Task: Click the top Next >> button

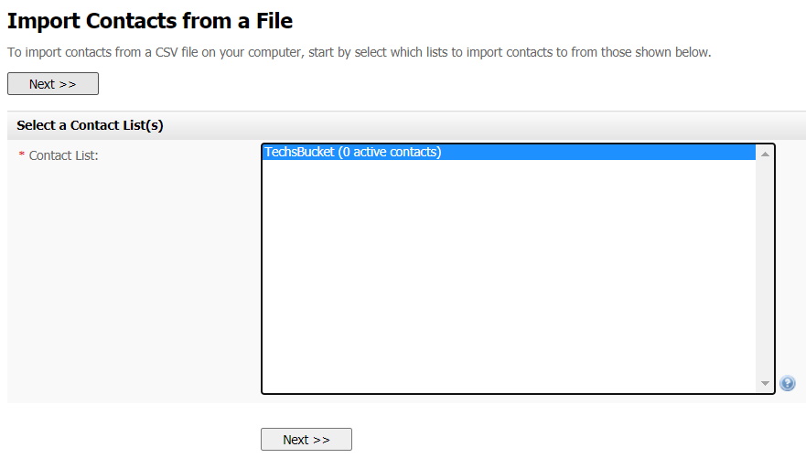Action: (53, 84)
